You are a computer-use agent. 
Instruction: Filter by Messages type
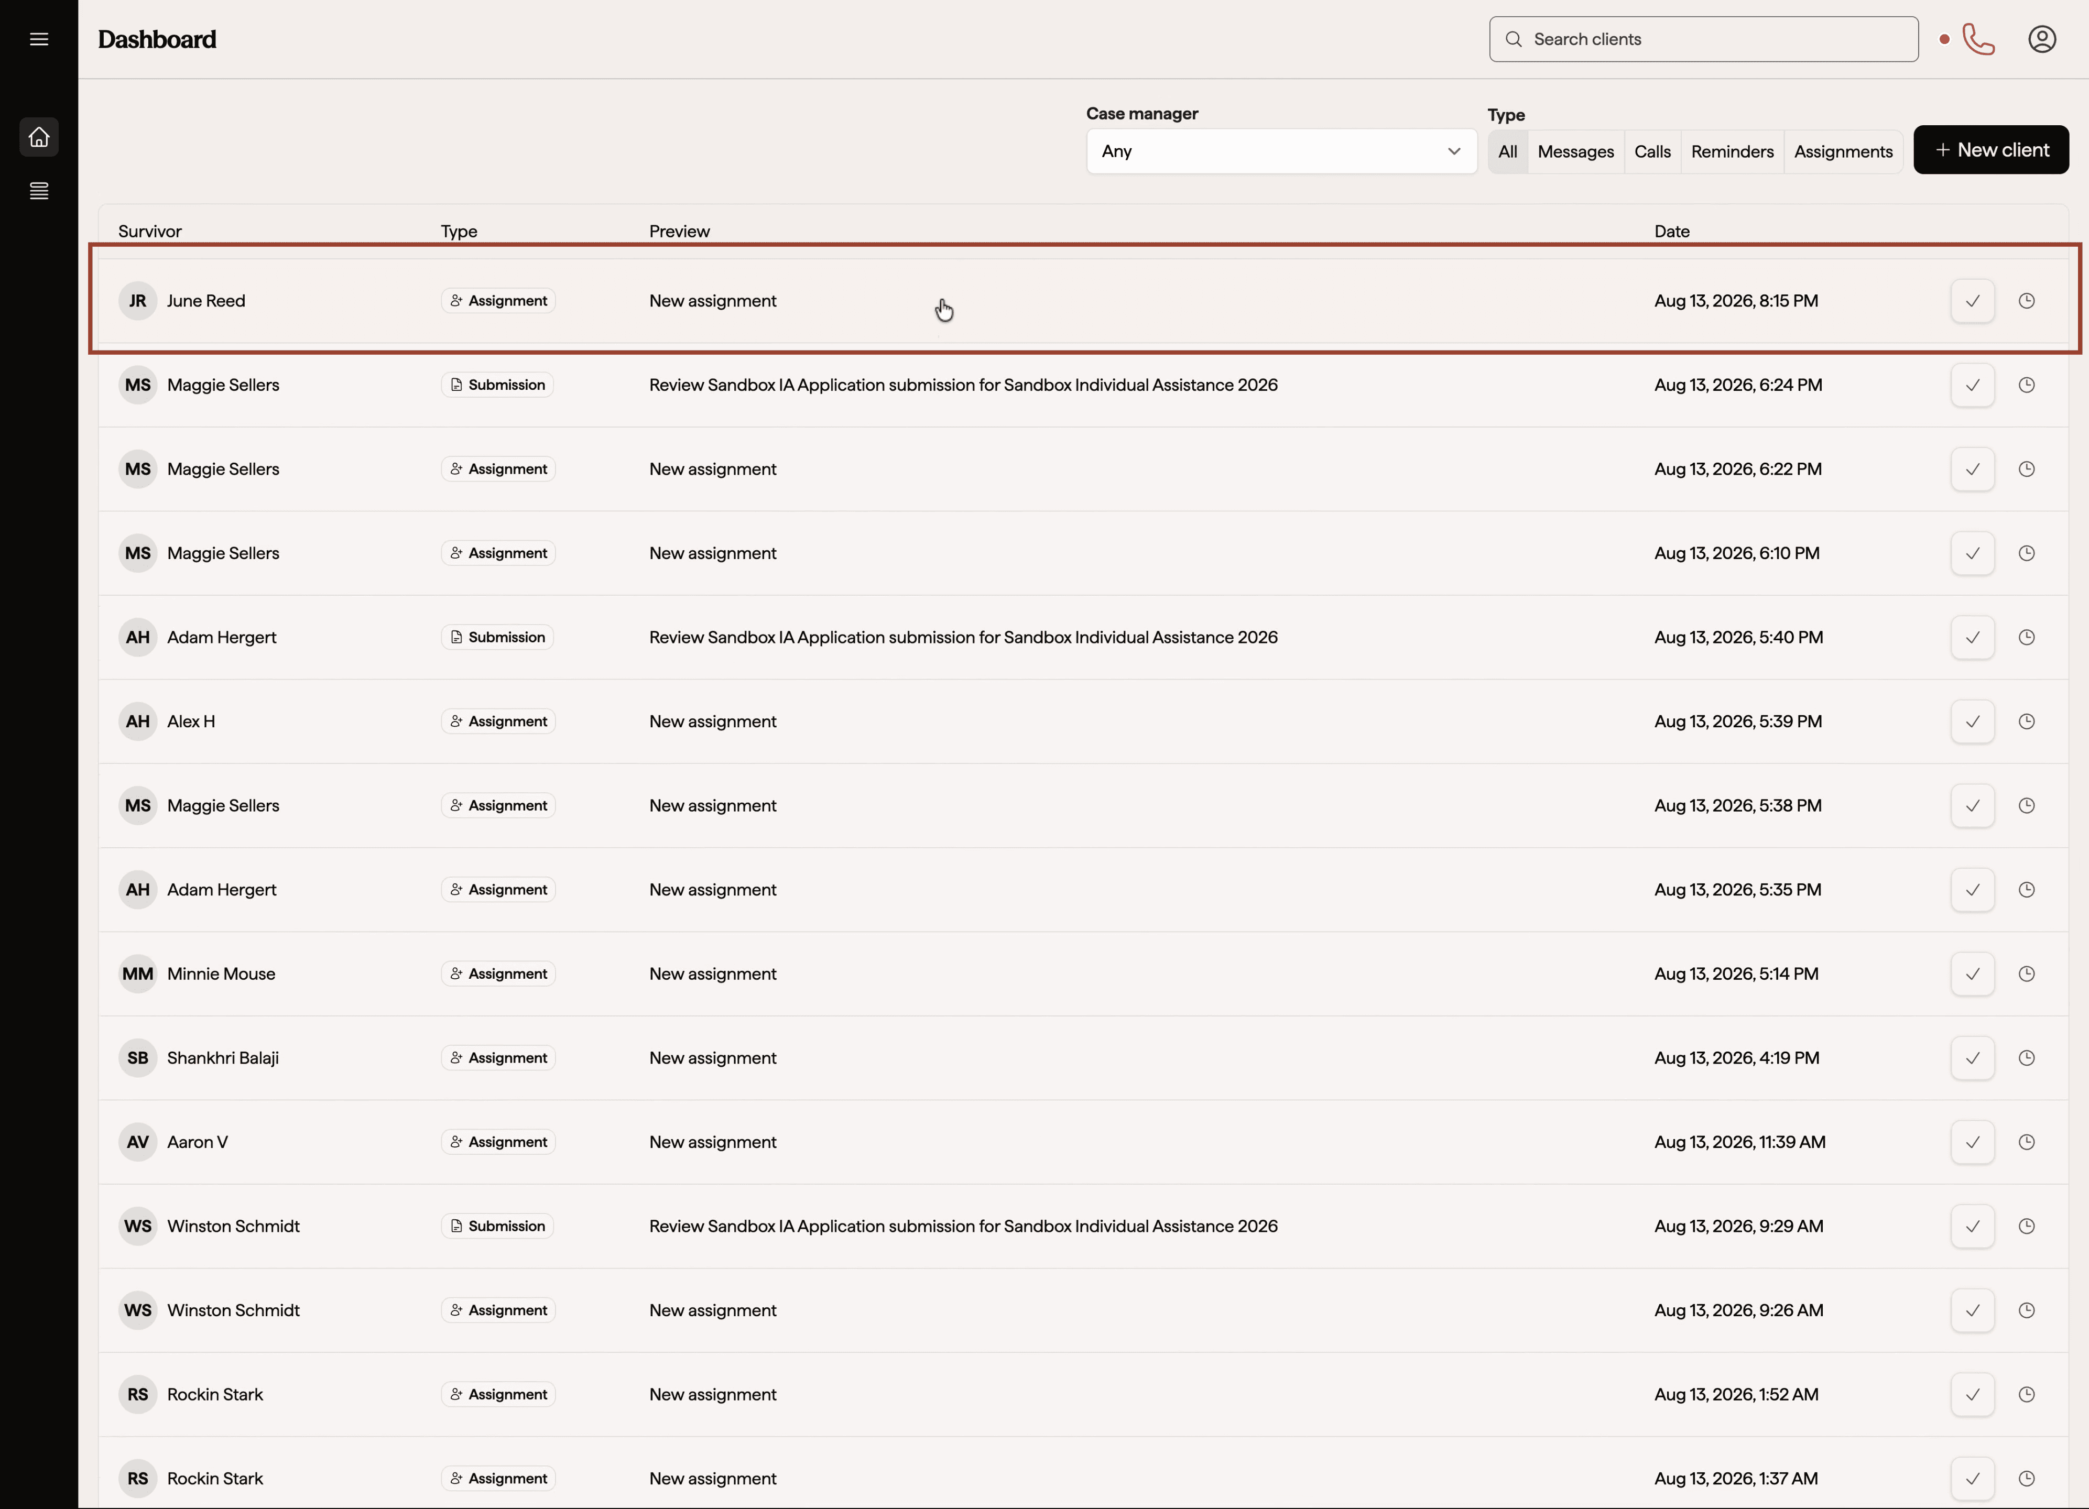coord(1575,151)
